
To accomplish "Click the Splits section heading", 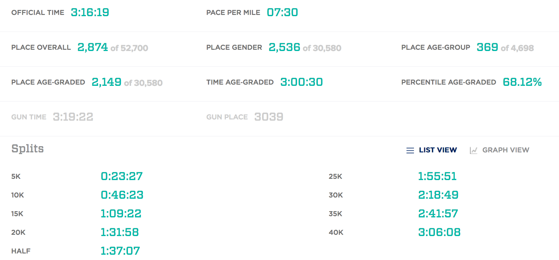I will 27,149.
